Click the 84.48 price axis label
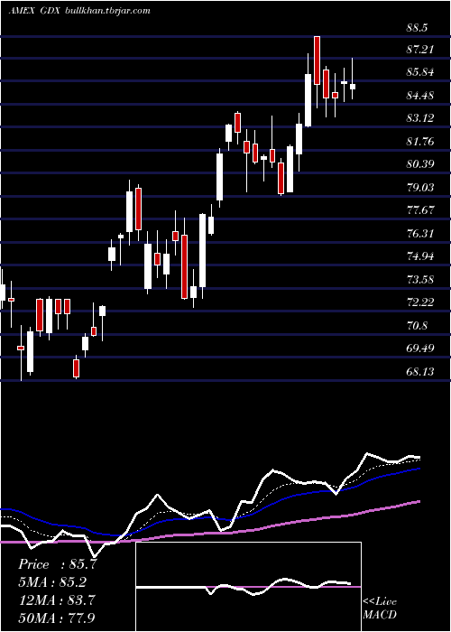 coord(420,96)
